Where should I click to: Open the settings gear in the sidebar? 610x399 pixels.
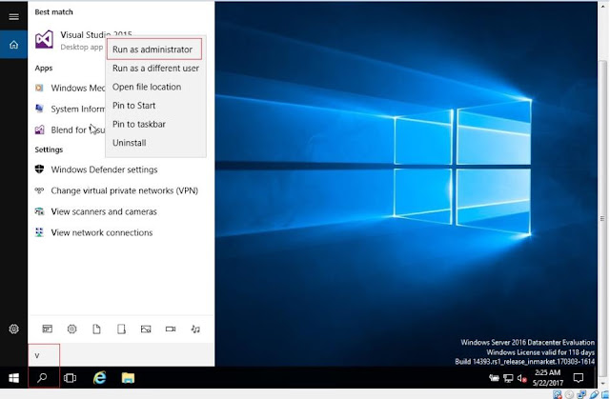[x=13, y=329]
